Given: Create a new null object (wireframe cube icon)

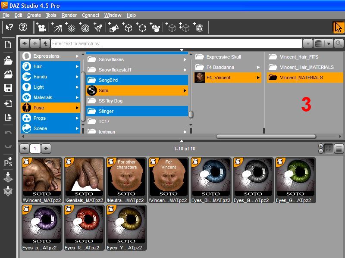Looking at the screenshot, I should point(127,27).
